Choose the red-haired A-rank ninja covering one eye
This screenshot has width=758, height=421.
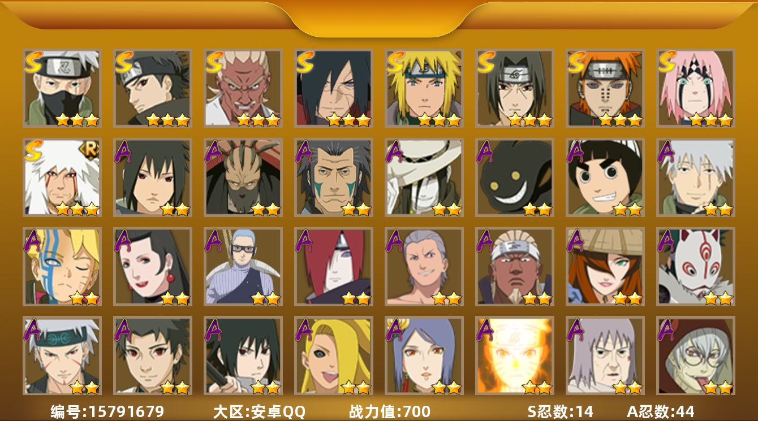334,267
